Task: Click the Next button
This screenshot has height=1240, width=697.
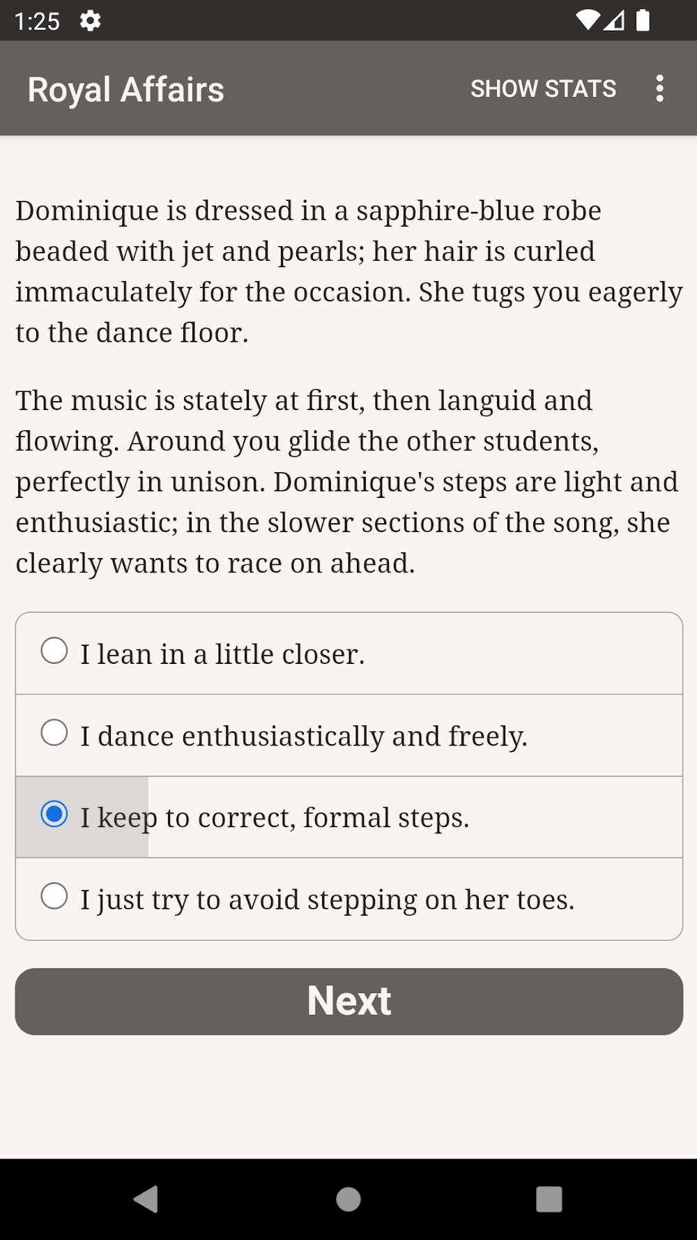Action: pyautogui.click(x=348, y=1001)
